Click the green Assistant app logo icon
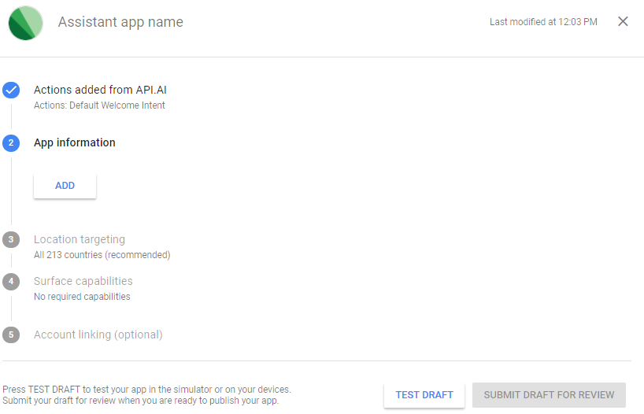The width and height of the screenshot is (644, 414). pos(25,23)
